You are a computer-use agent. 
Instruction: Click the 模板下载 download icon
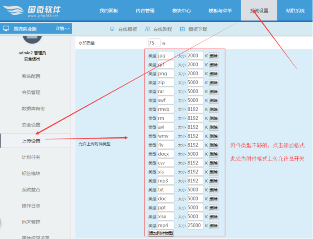point(183,29)
